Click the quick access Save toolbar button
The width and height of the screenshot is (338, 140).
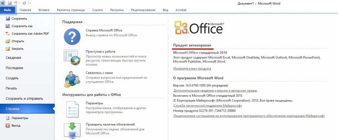[10, 3]
